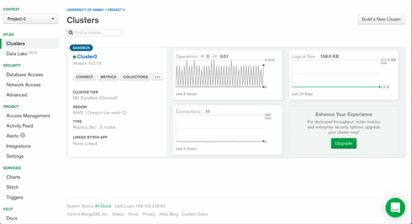Open the Alerts page
This screenshot has width=412, height=224.
12,136
